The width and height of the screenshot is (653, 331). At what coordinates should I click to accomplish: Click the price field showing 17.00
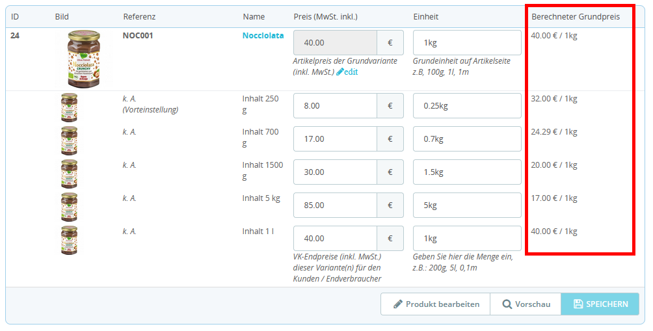[335, 139]
